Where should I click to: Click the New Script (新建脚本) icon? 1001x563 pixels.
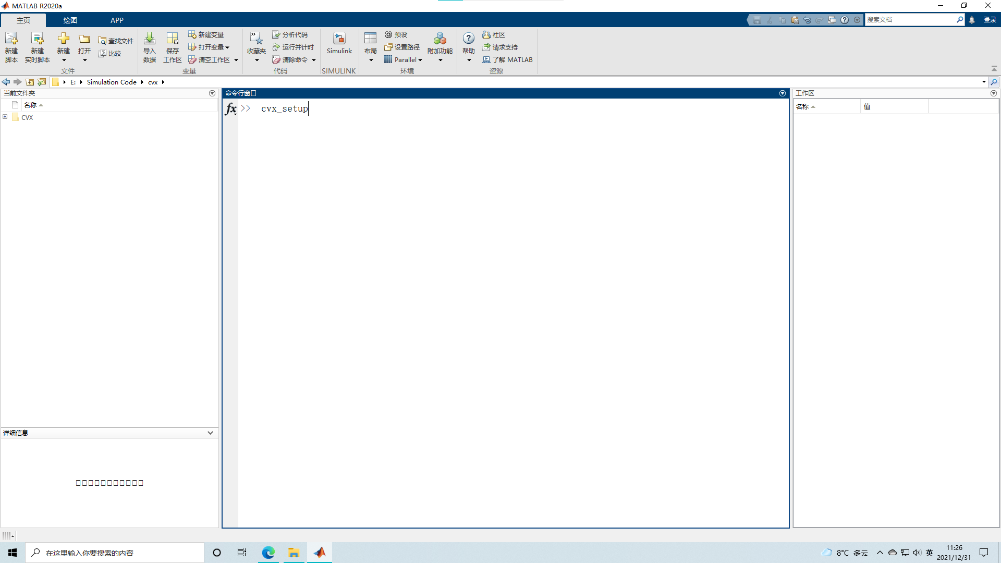[x=11, y=39]
